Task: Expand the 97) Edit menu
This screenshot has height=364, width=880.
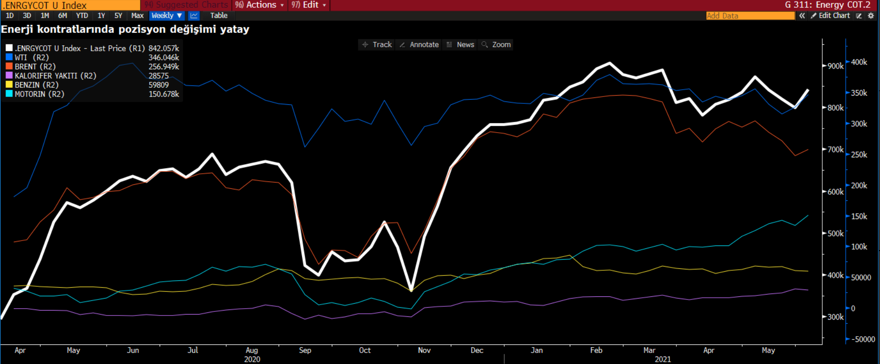Action: 309,5
